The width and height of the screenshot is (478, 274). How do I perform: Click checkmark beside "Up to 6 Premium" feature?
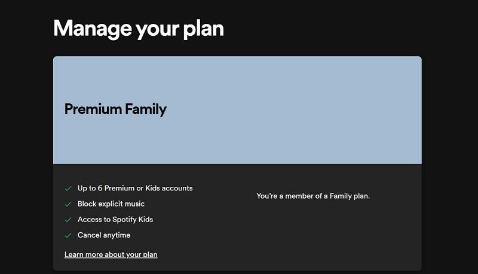(68, 189)
